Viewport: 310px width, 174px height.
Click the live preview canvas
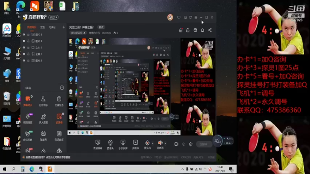coord(141,87)
